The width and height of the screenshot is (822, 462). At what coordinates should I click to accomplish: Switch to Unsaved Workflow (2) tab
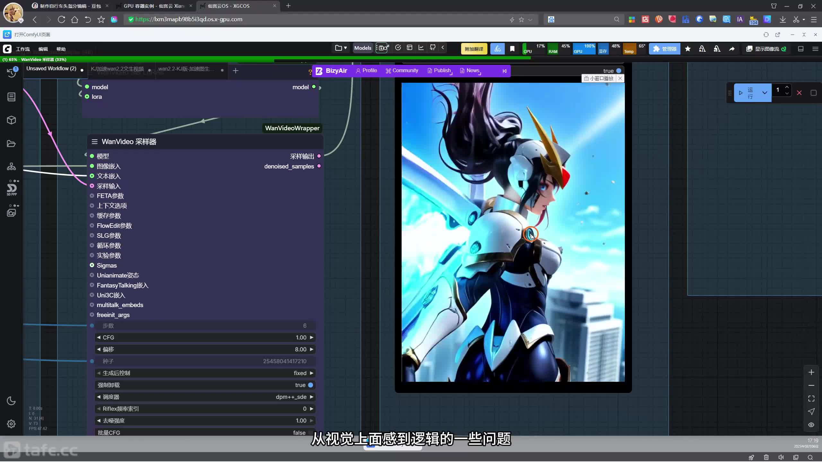coord(51,69)
